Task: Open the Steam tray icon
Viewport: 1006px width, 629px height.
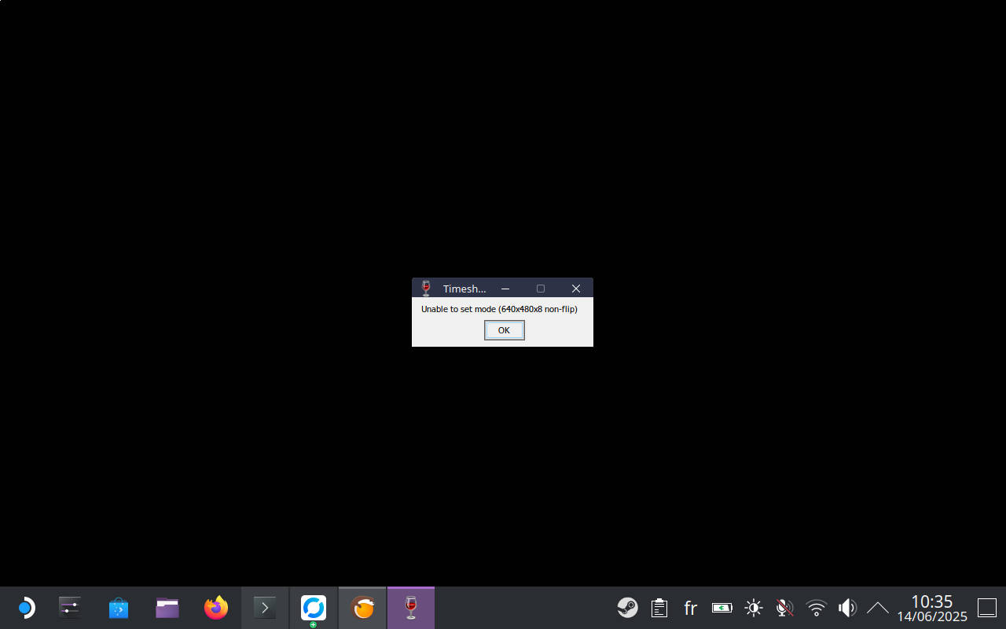Action: coord(627,608)
